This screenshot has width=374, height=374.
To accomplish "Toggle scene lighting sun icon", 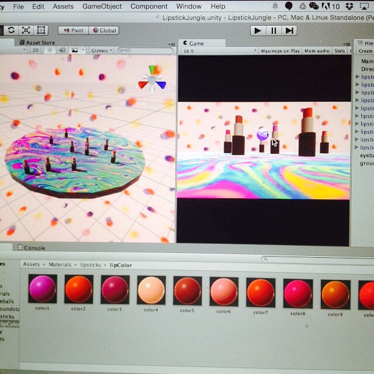I will pyautogui.click(x=50, y=51).
